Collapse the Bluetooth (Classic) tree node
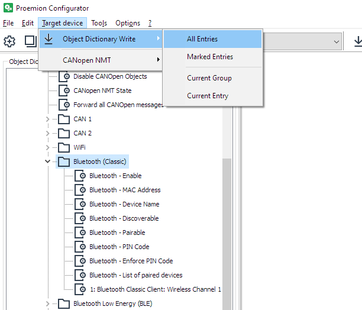Image resolution: width=362 pixels, height=310 pixels. [48, 162]
